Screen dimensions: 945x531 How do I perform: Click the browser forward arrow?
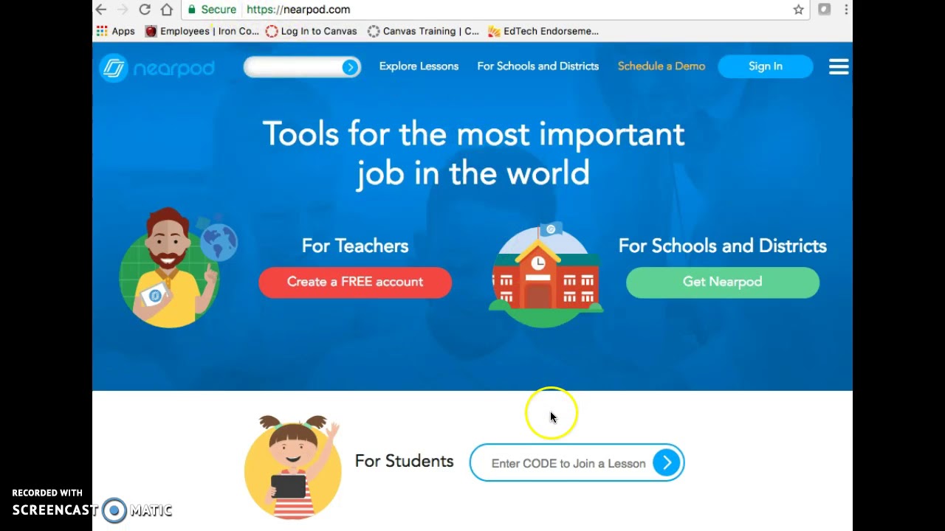123,10
